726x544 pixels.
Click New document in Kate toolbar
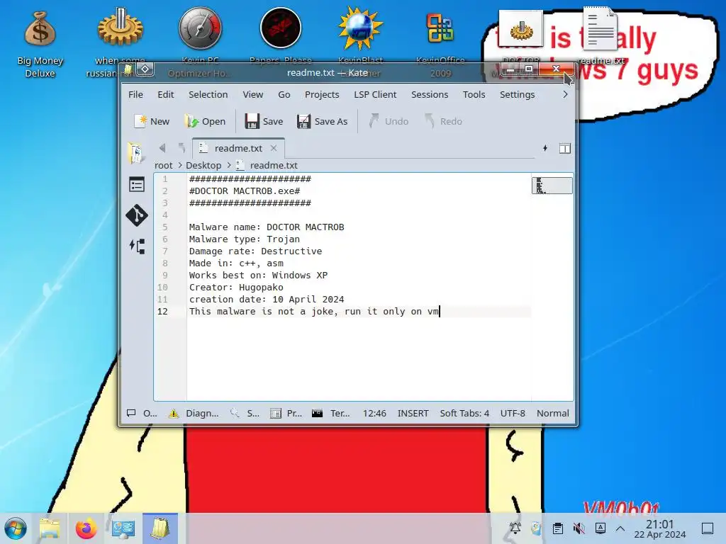tap(152, 121)
